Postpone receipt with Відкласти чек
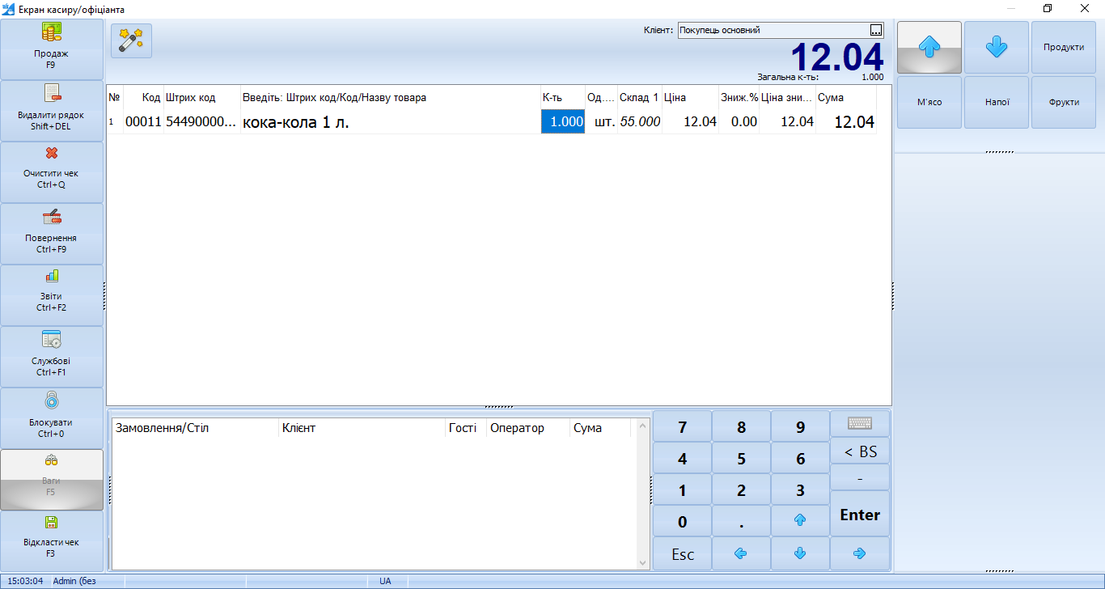This screenshot has height=589, width=1105. point(52,541)
